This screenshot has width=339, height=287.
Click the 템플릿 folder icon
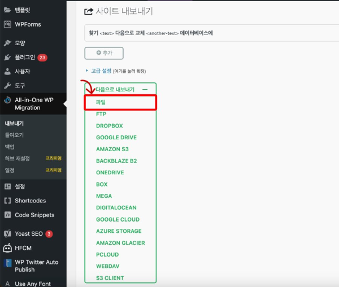[x=7, y=10]
